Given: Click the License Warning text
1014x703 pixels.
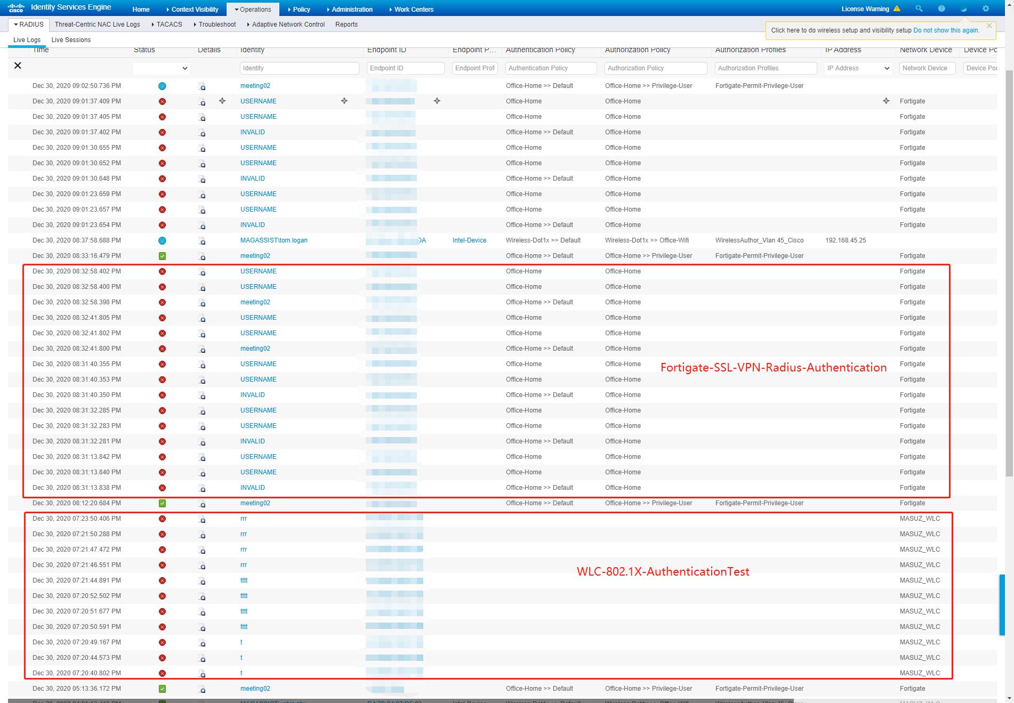Looking at the screenshot, I should [x=865, y=9].
